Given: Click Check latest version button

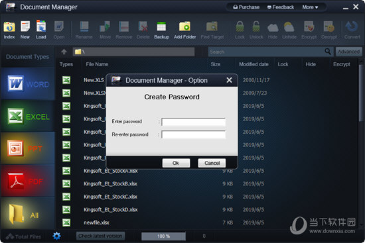Looking at the screenshot, I should [100, 236].
